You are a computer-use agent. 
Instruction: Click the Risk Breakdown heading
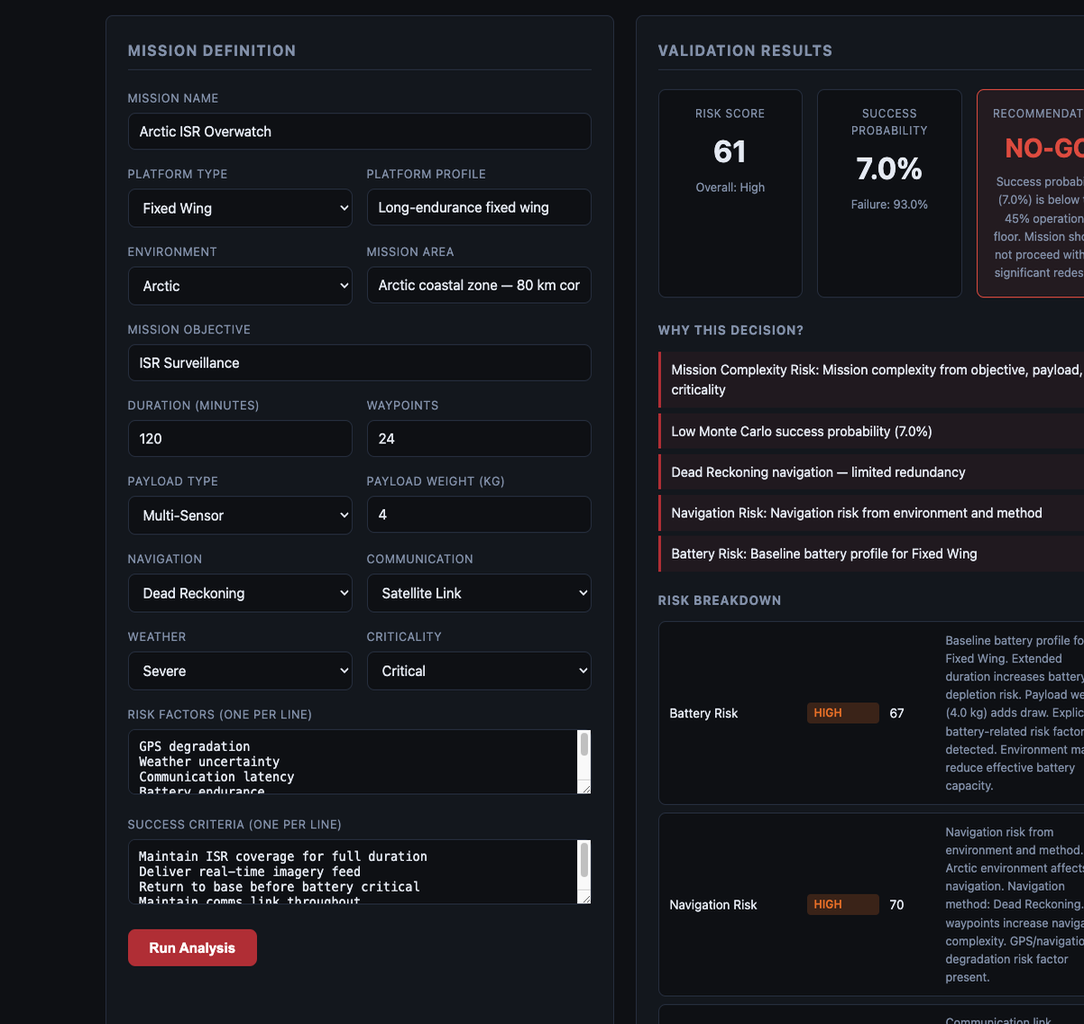[720, 600]
